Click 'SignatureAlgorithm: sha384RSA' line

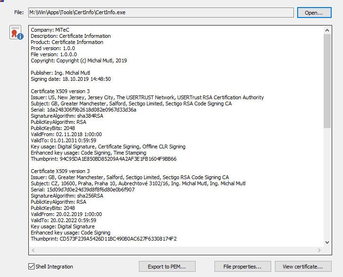click(x=67, y=116)
